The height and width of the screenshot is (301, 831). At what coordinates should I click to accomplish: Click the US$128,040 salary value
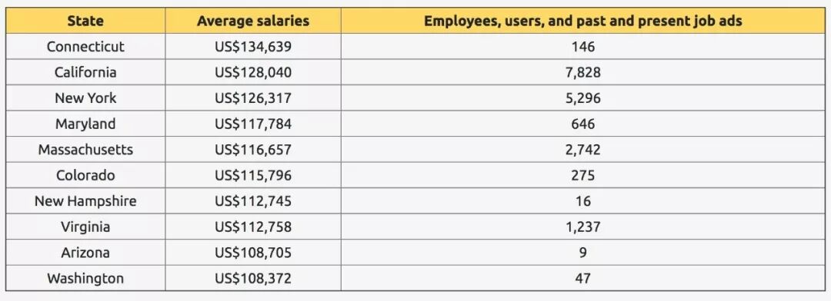coord(253,72)
